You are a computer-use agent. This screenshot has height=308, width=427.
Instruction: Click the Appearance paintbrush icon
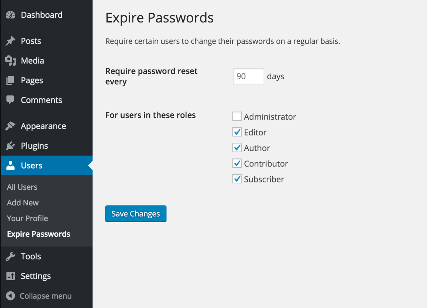click(x=10, y=126)
